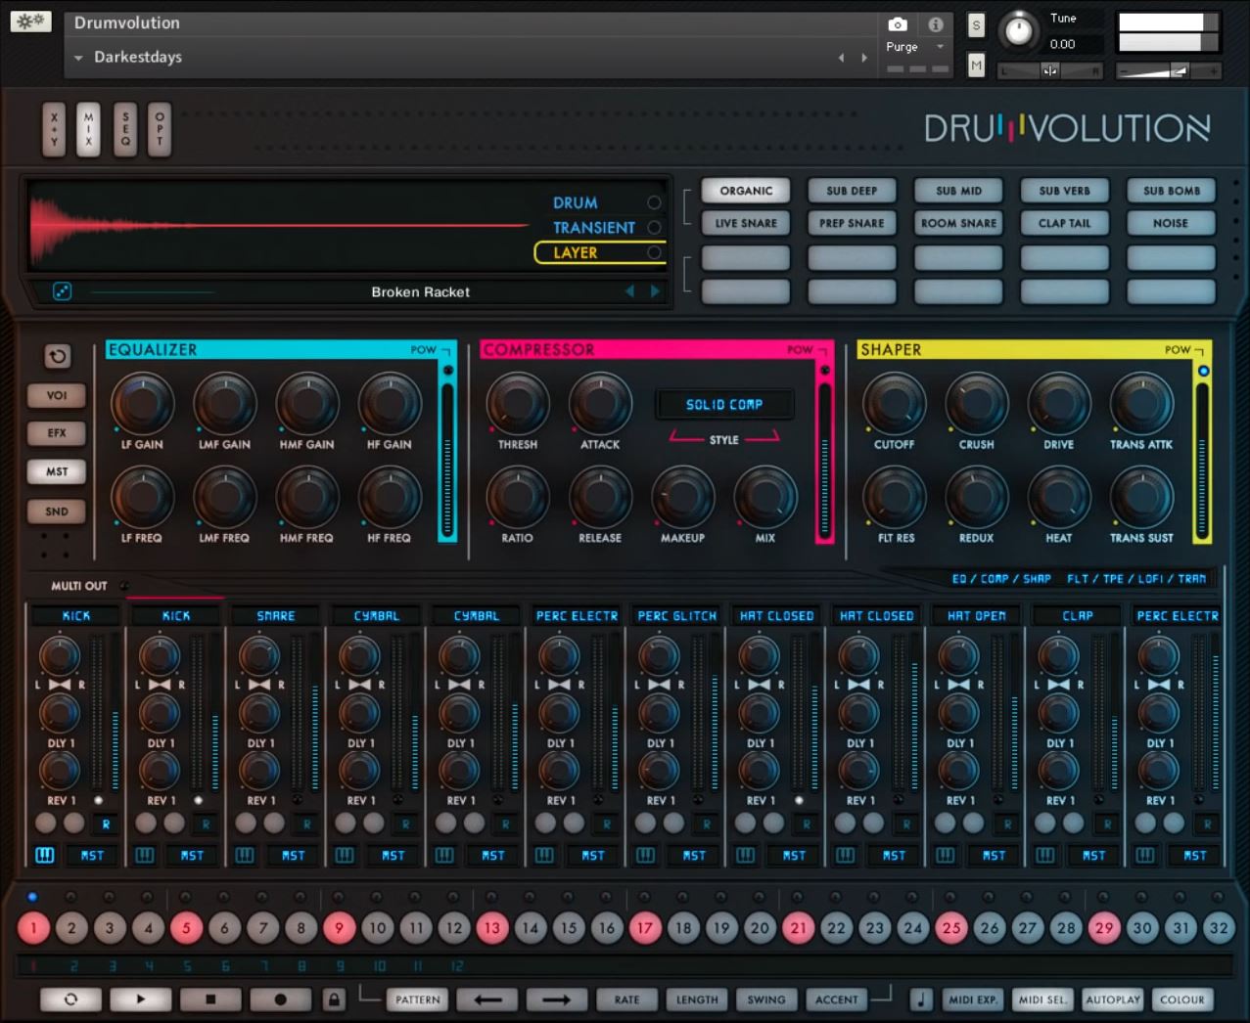Toggle the R button in SNARE channel
The width and height of the screenshot is (1250, 1023).
pyautogui.click(x=305, y=824)
